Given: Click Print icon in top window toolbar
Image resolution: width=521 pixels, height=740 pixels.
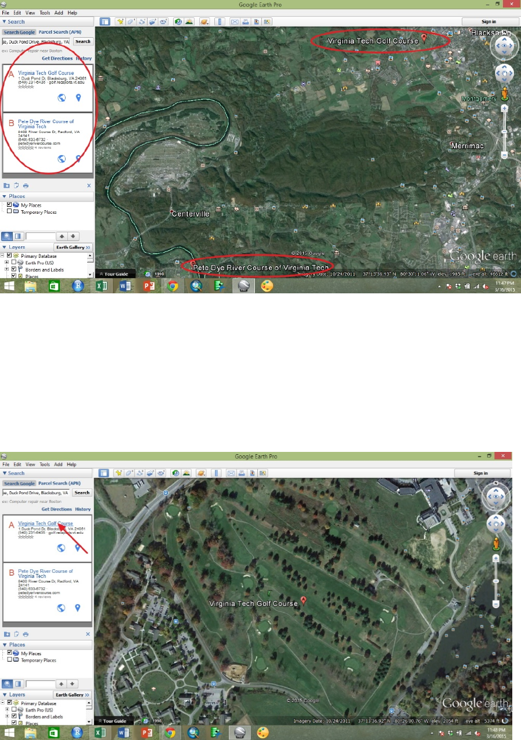Looking at the screenshot, I should pyautogui.click(x=245, y=21).
